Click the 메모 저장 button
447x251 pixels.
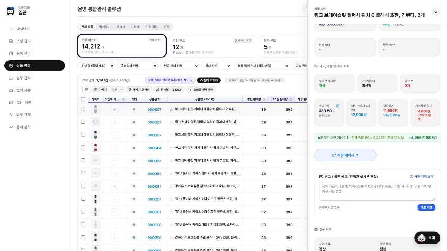point(426,207)
